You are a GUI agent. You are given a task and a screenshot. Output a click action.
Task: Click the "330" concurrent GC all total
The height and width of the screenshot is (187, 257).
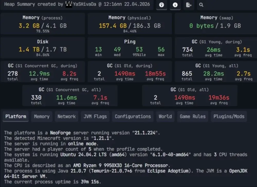click(x=36, y=97)
